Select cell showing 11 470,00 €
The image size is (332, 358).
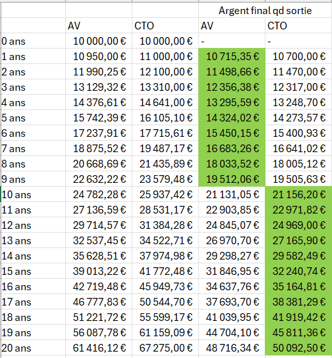(298, 72)
